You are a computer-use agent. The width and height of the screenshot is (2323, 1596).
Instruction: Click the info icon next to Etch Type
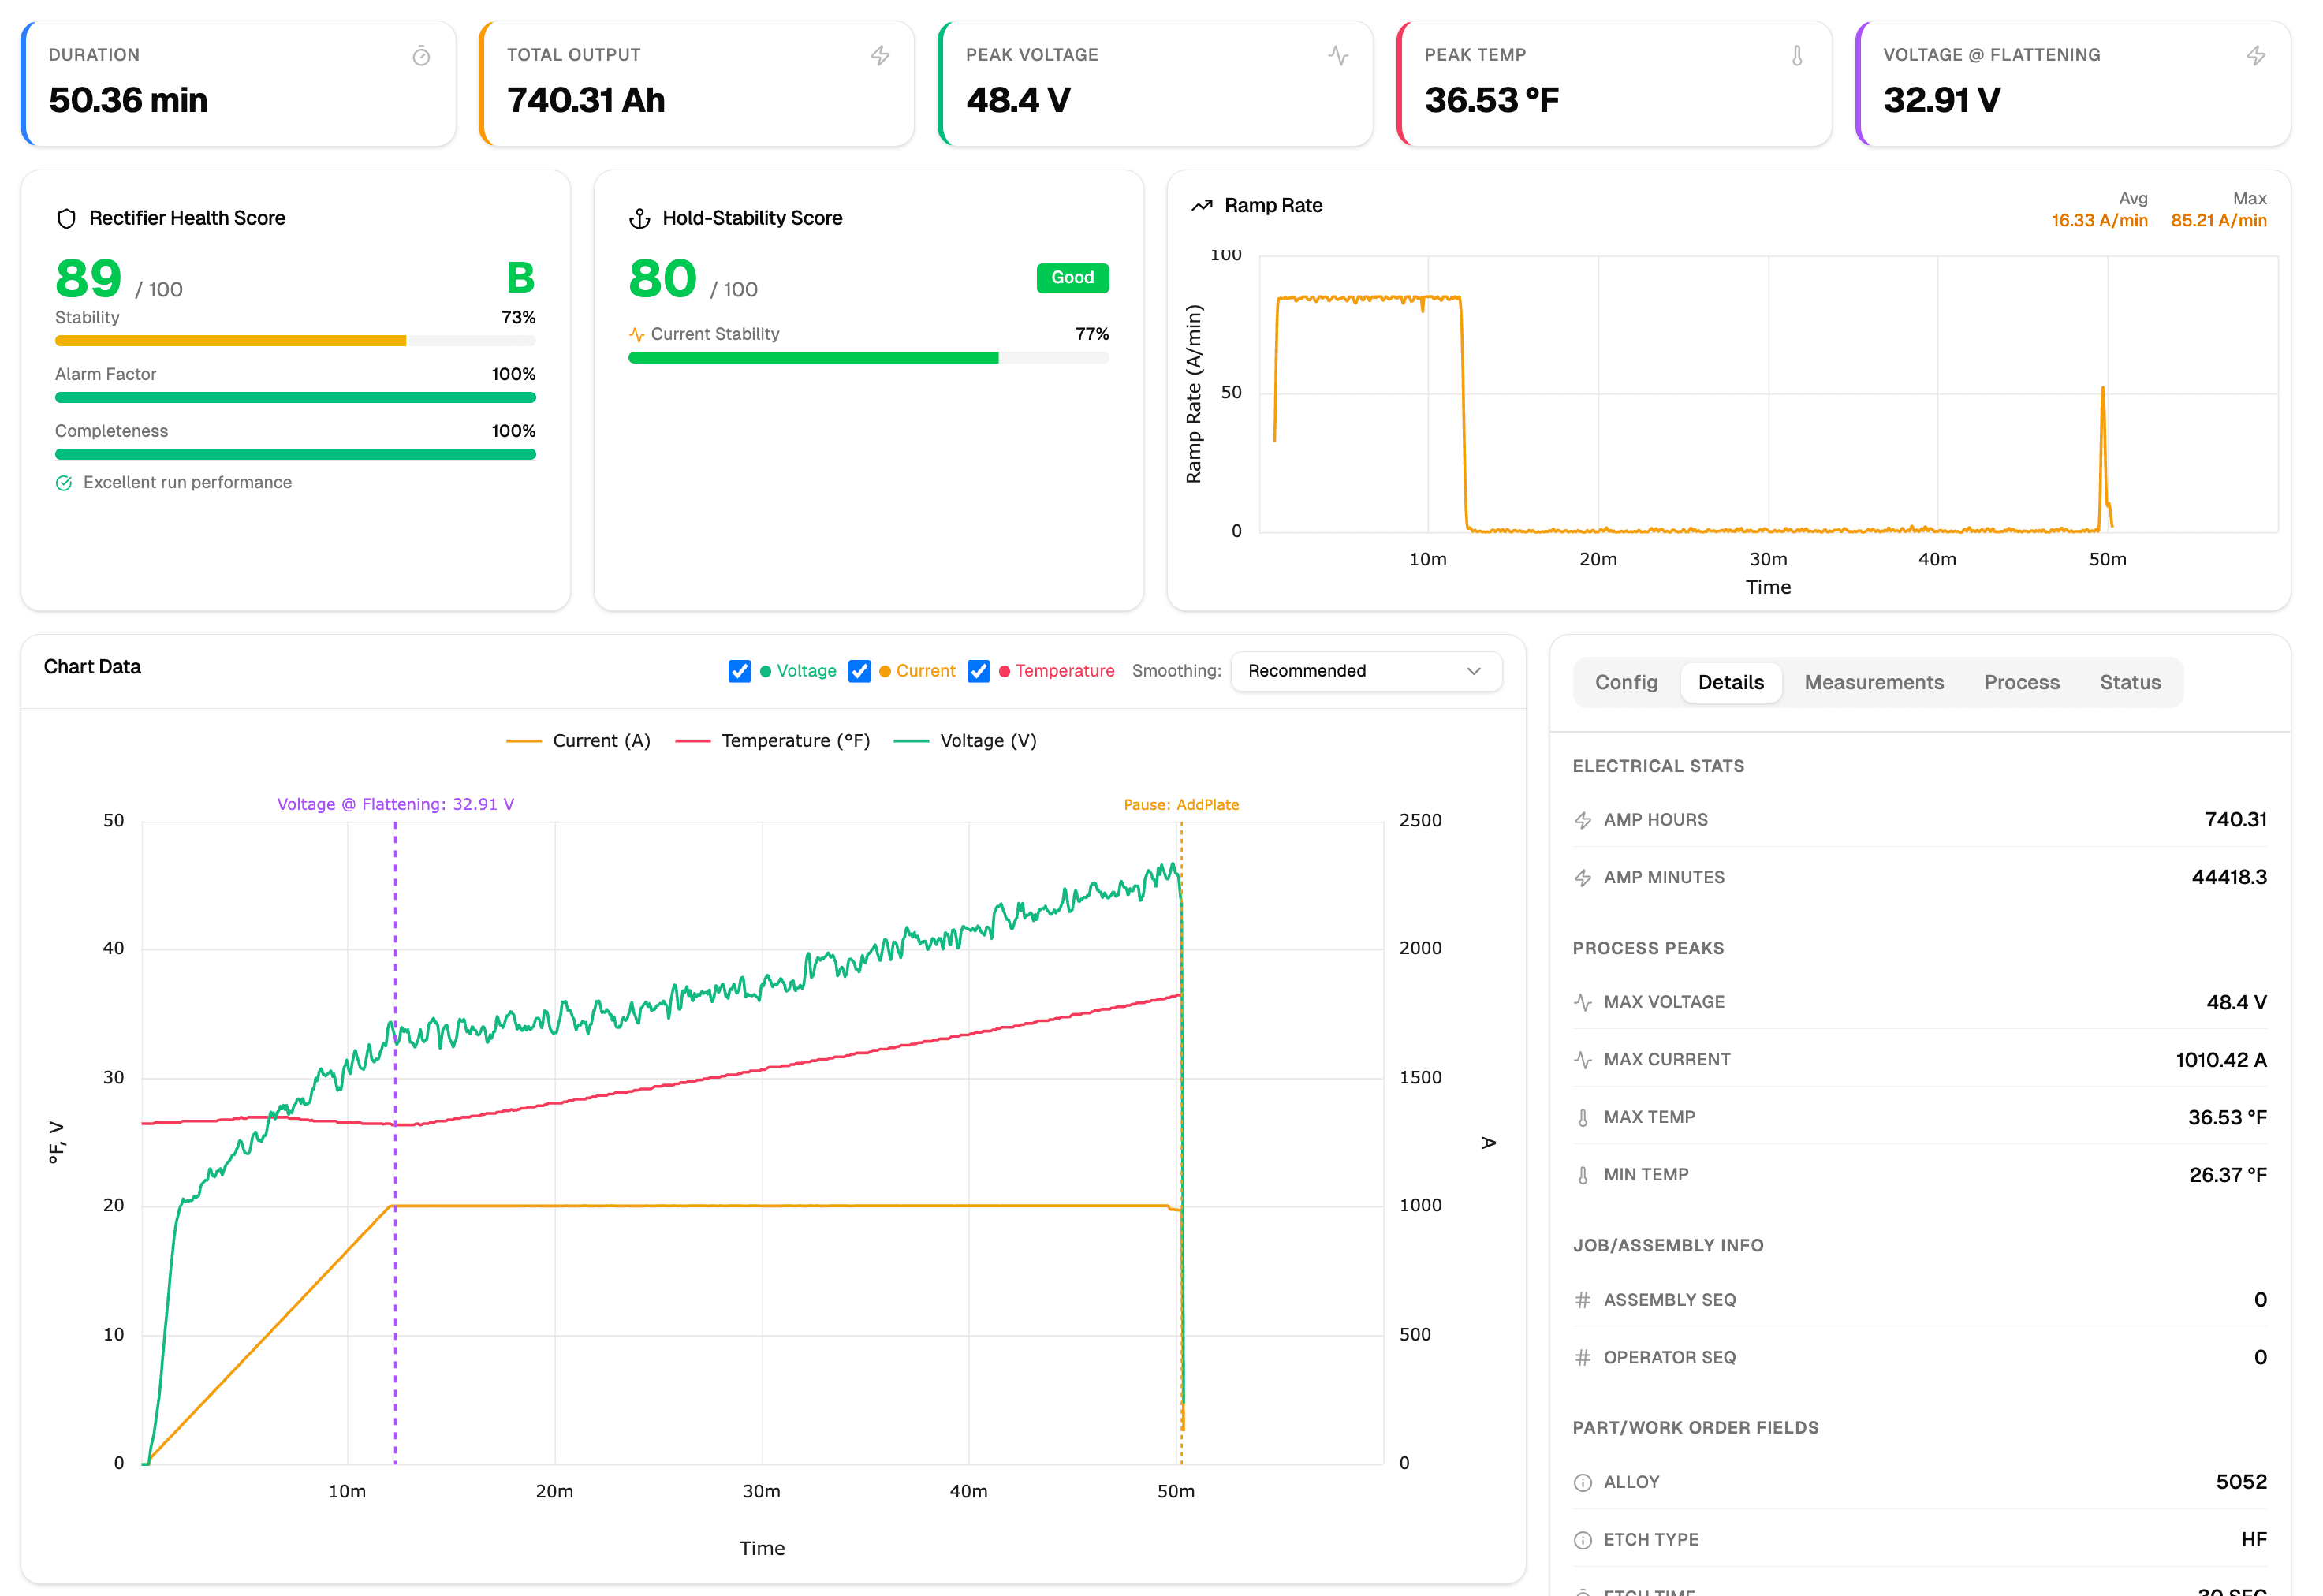click(x=1583, y=1540)
